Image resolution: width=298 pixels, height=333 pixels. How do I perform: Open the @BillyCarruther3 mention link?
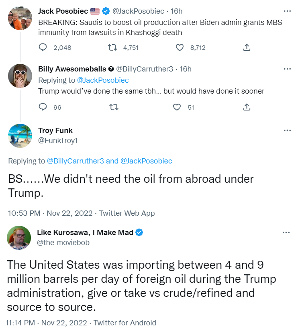(76, 161)
